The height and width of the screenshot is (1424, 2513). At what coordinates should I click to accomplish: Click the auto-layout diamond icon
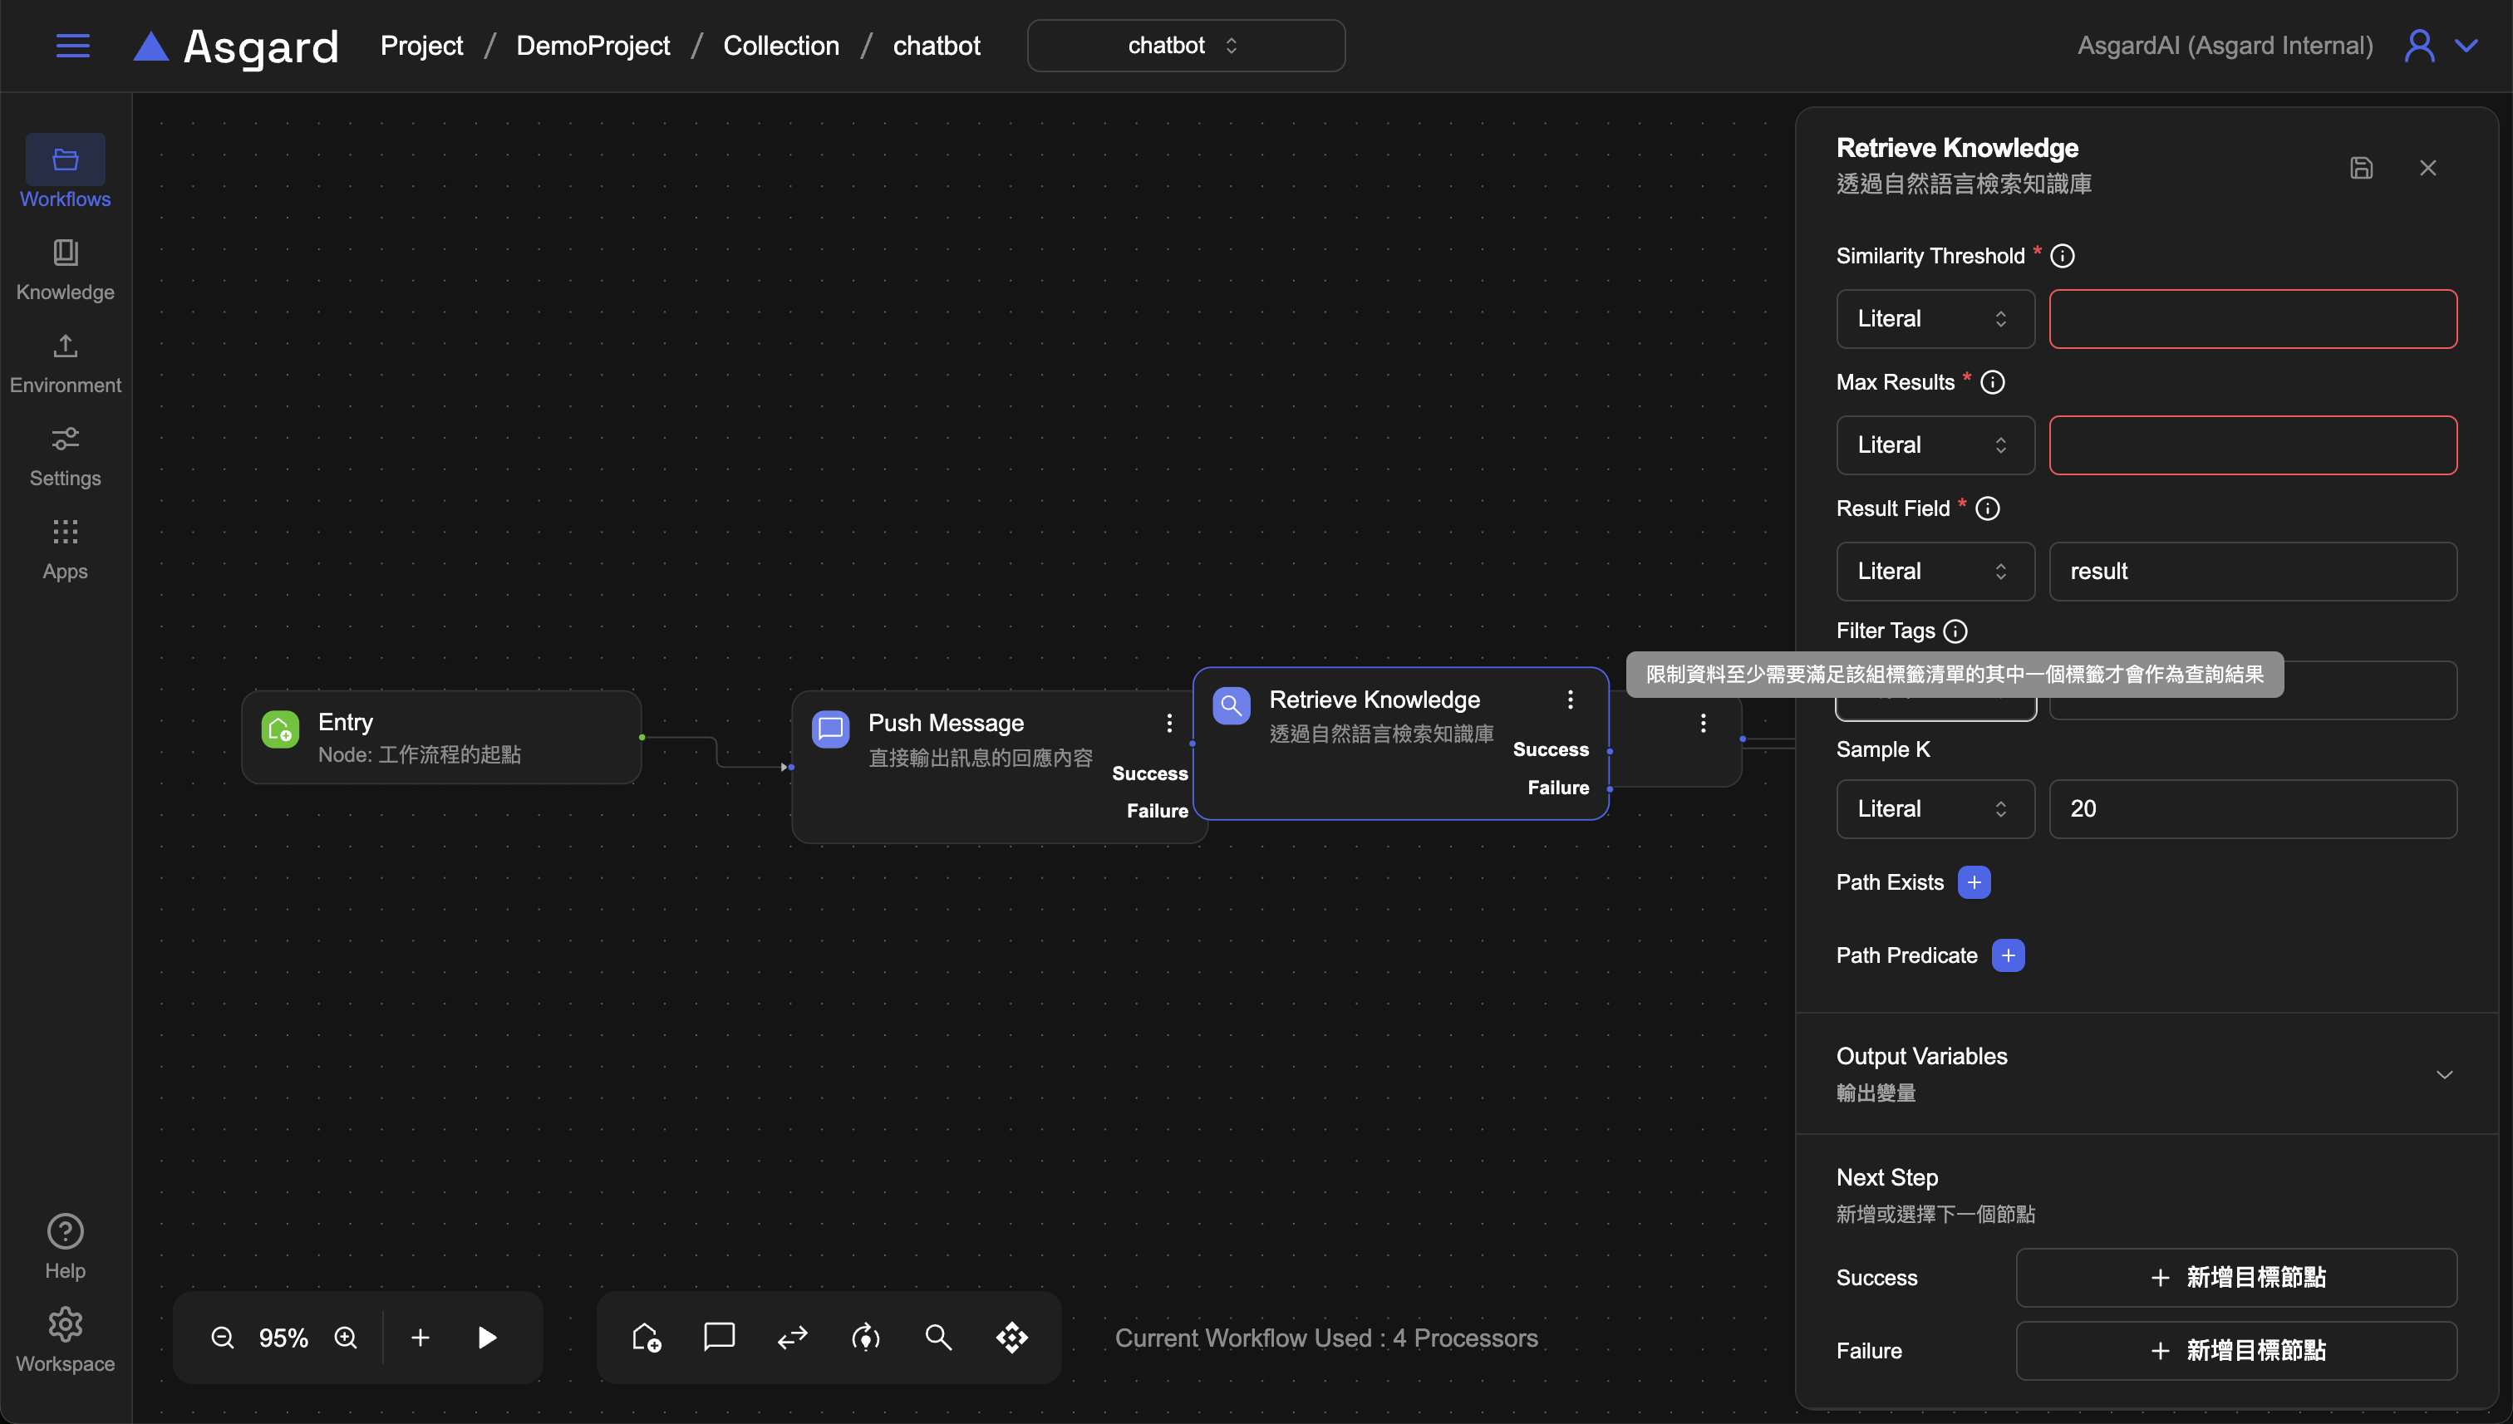click(1011, 1337)
